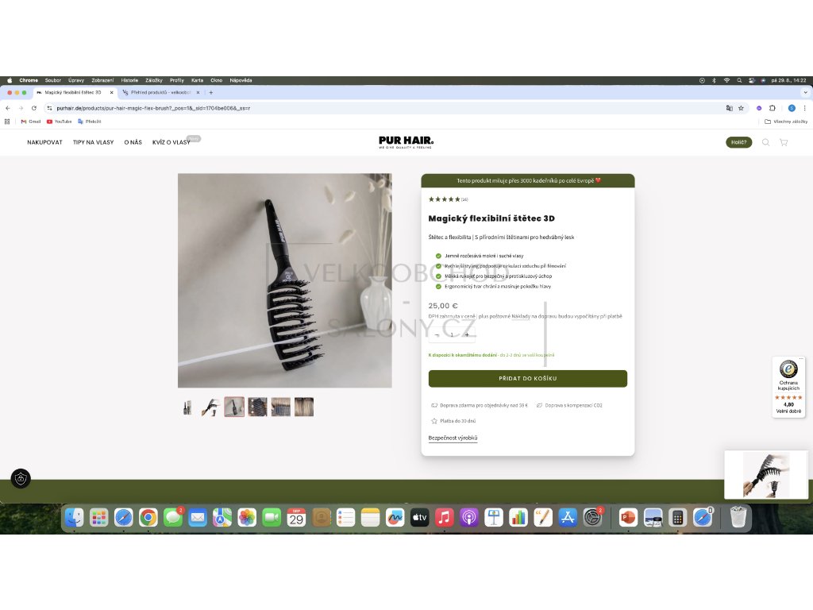Click the Bluetooth icon in the menu bar
The width and height of the screenshot is (813, 610).
(x=714, y=80)
